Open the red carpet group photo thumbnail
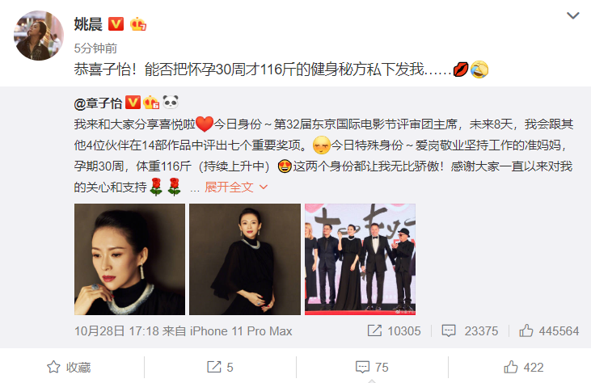The width and height of the screenshot is (591, 383). [360, 259]
